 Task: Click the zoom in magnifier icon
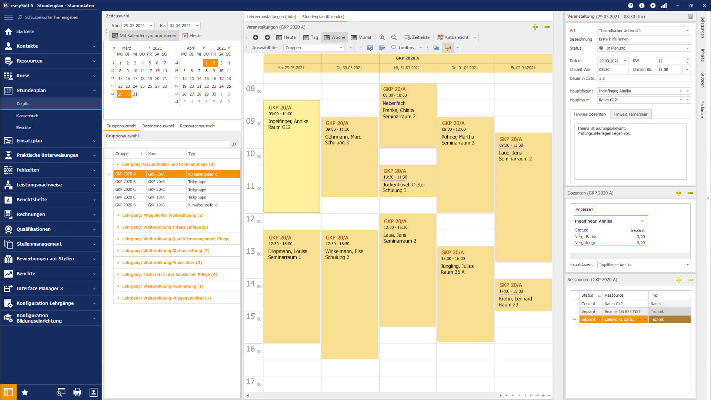[382, 37]
